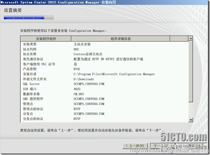This screenshot has width=210, height=155.
Task: Select the 产品密钥 row label
Action: coord(30,69)
